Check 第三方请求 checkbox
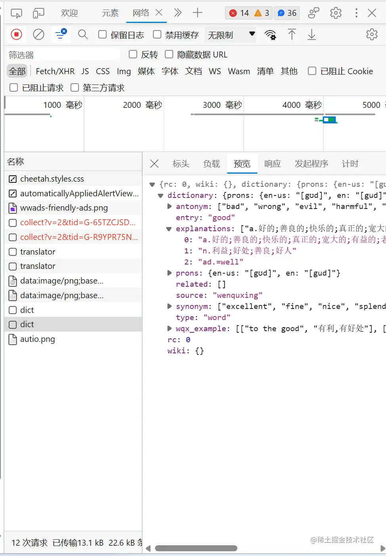This screenshot has height=556, width=386. click(x=75, y=88)
